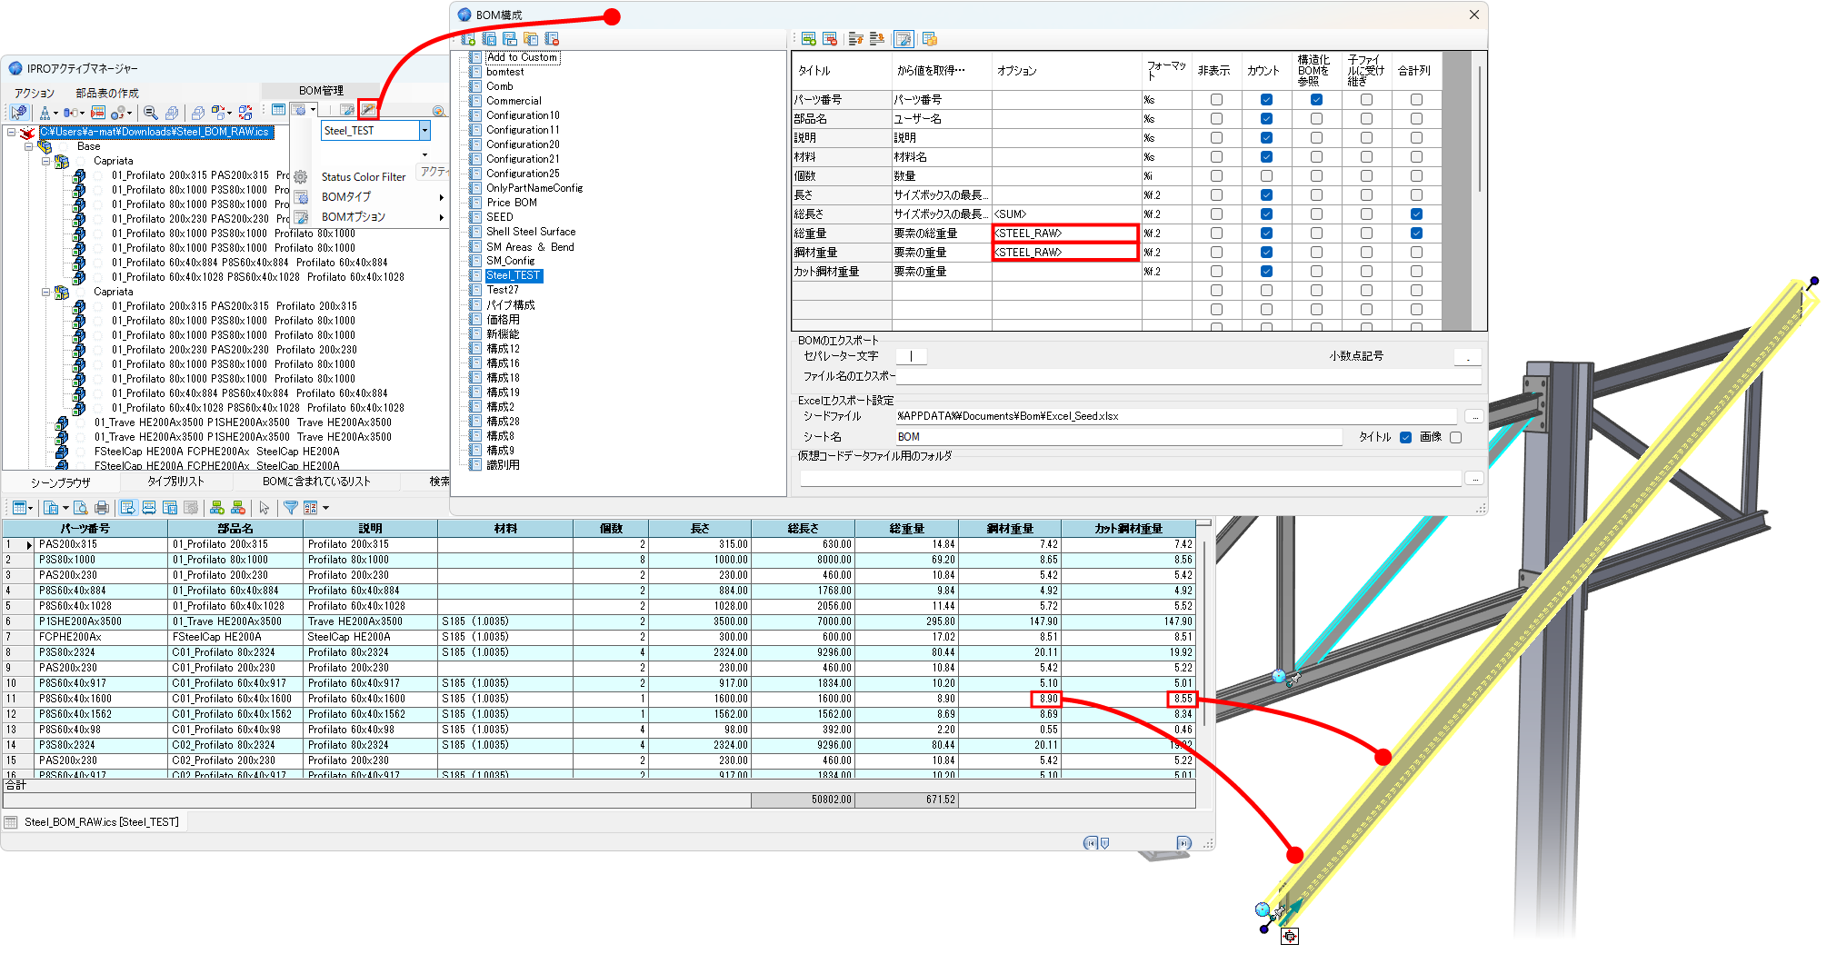Click the print preview icon in BOM list toolbar

coord(81,508)
